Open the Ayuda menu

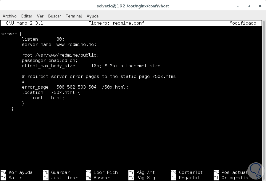(92, 16)
